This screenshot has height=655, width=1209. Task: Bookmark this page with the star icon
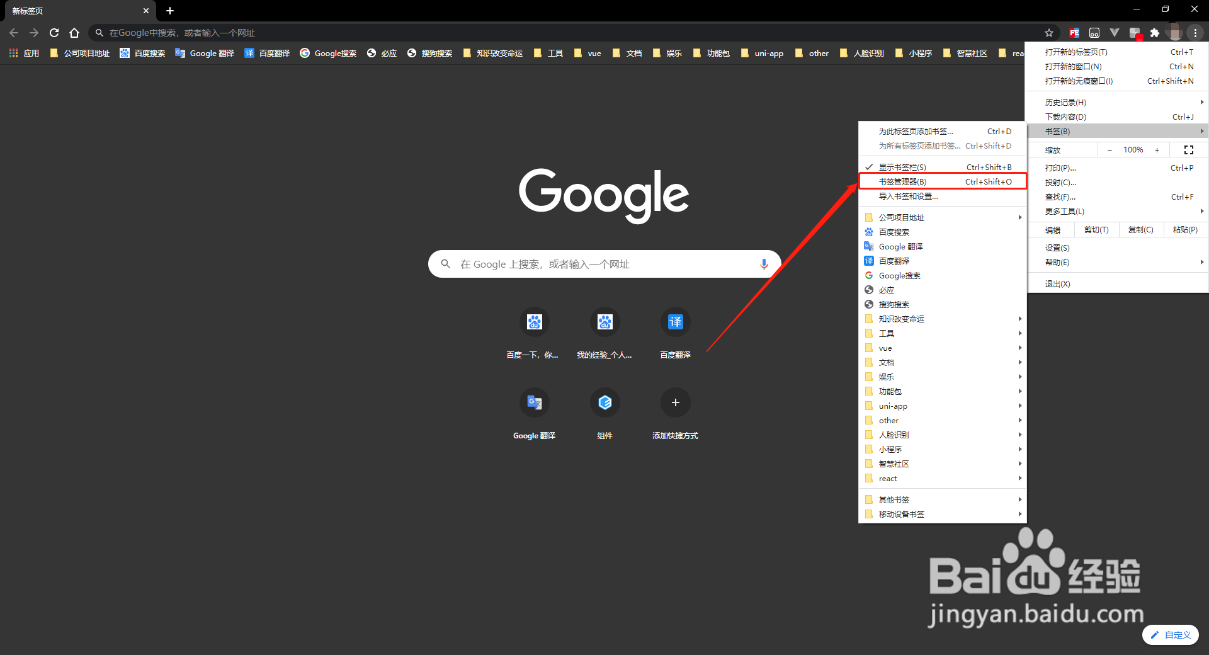click(1049, 33)
